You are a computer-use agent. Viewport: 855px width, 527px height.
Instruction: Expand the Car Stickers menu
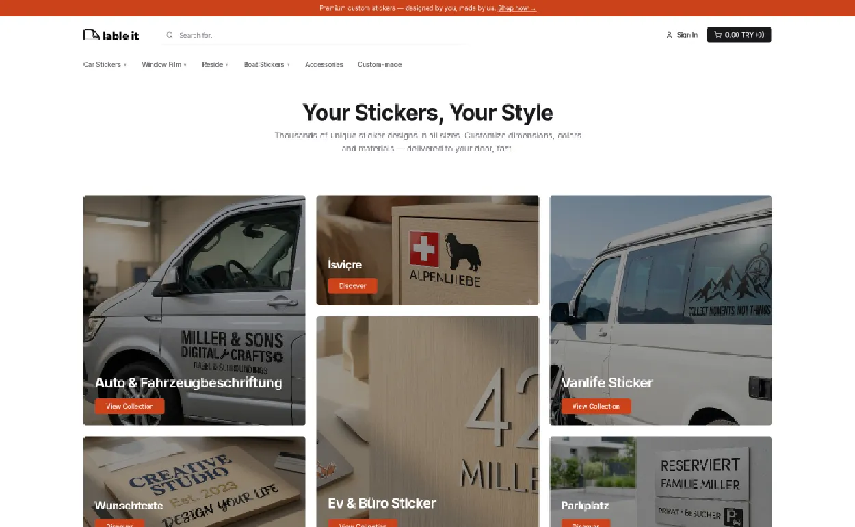point(105,65)
